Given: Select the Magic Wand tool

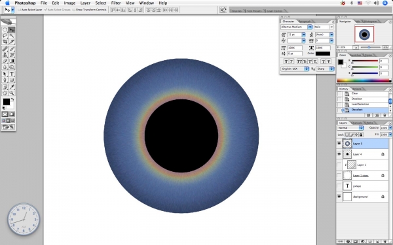Looking at the screenshot, I should (x=12, y=36).
